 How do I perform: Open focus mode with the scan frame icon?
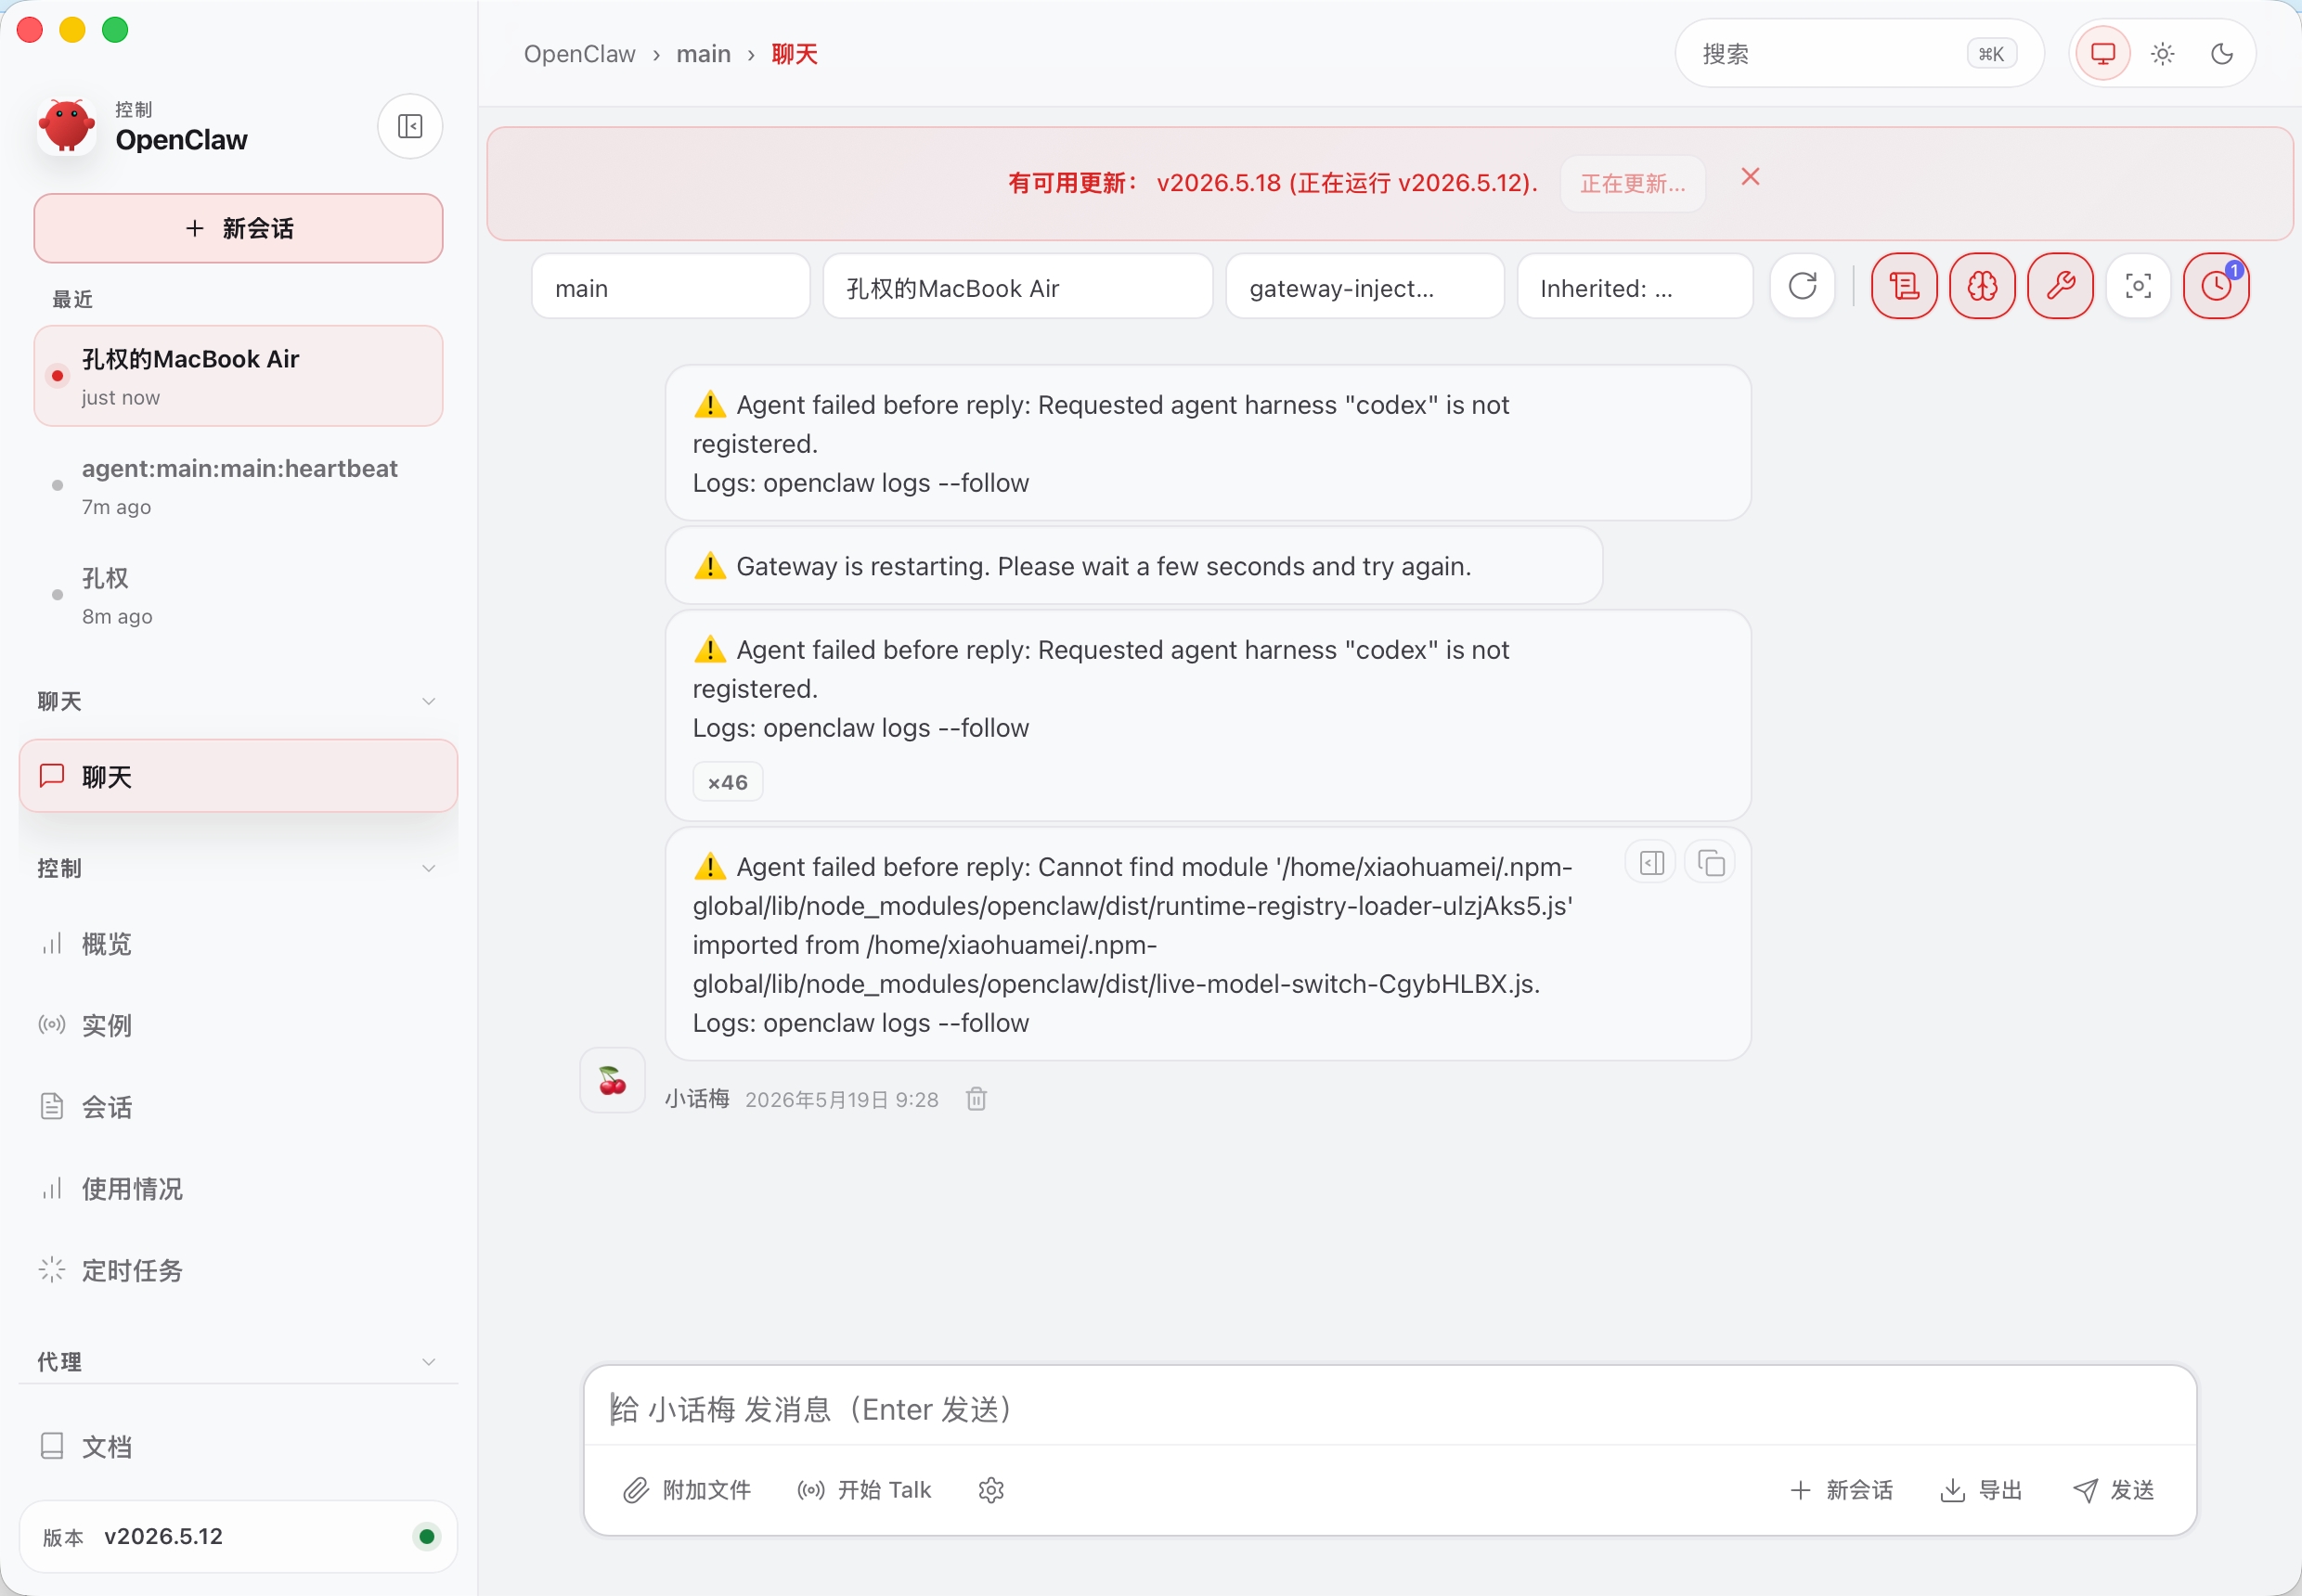click(x=2138, y=286)
